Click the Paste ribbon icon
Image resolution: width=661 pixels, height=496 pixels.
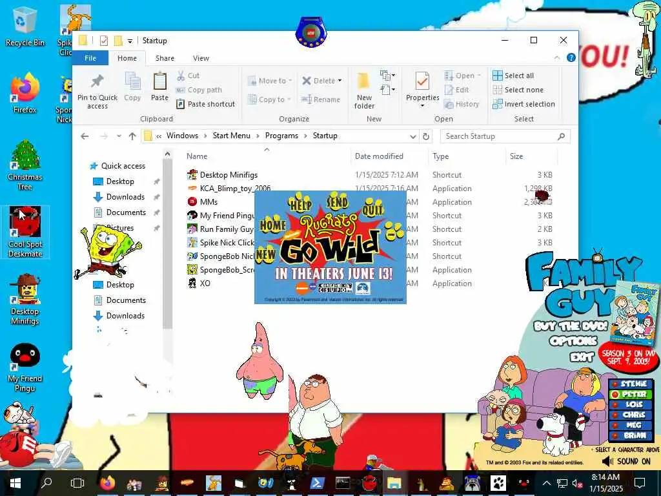tap(160, 87)
